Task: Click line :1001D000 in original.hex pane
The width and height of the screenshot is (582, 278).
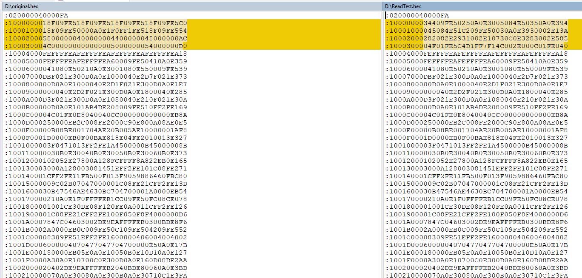Action: [96, 245]
